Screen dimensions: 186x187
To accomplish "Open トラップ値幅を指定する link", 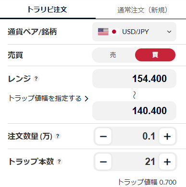I will 49,98.
